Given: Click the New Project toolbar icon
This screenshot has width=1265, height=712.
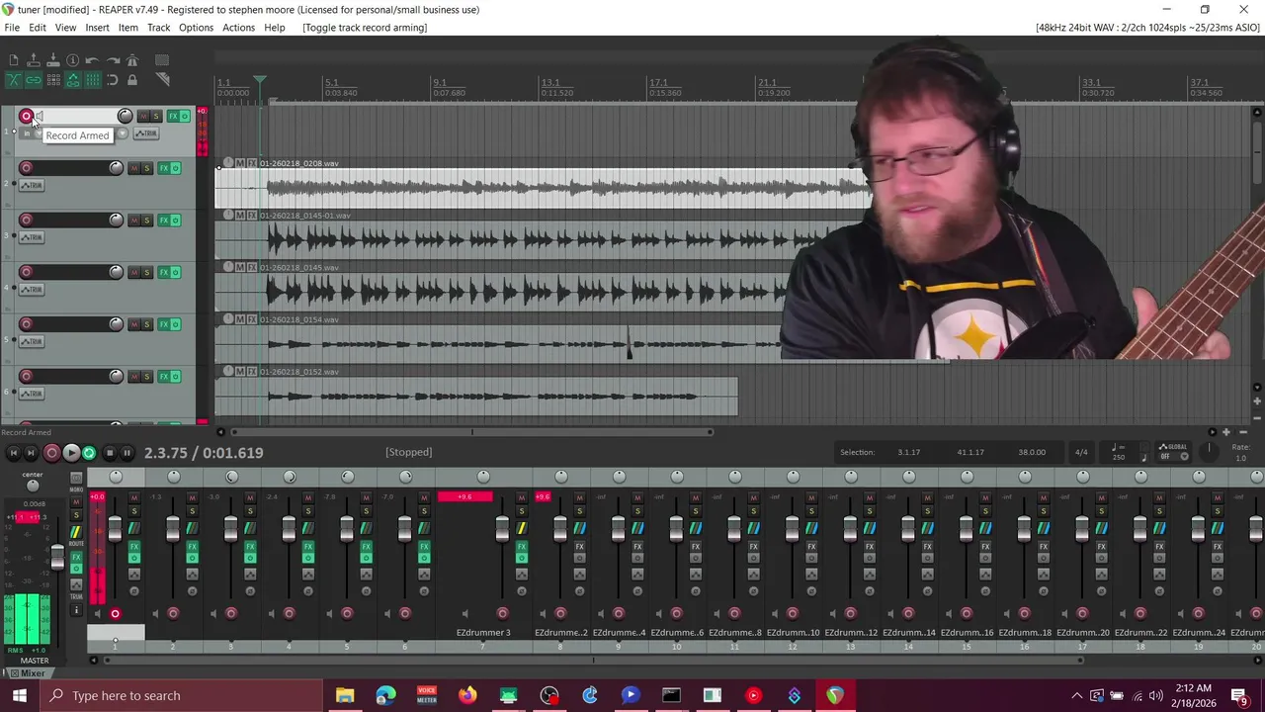Looking at the screenshot, I should 14,60.
